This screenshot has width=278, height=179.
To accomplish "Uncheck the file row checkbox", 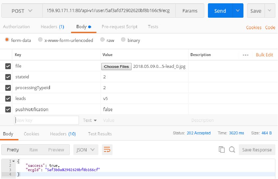I will pyautogui.click(x=8, y=66).
